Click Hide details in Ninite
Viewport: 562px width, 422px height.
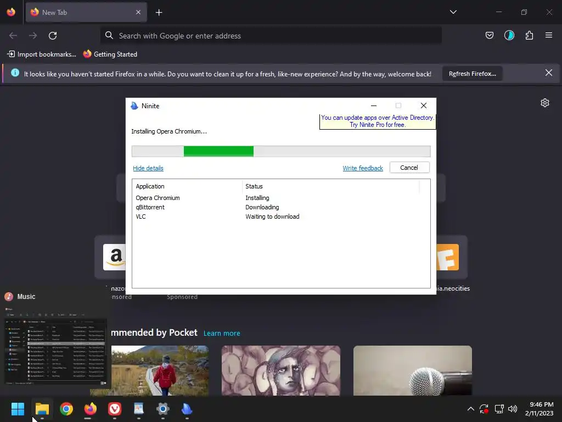coord(148,168)
